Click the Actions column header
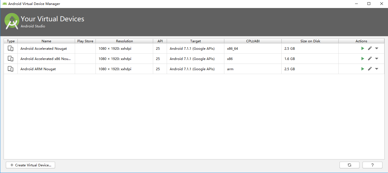 [361, 41]
